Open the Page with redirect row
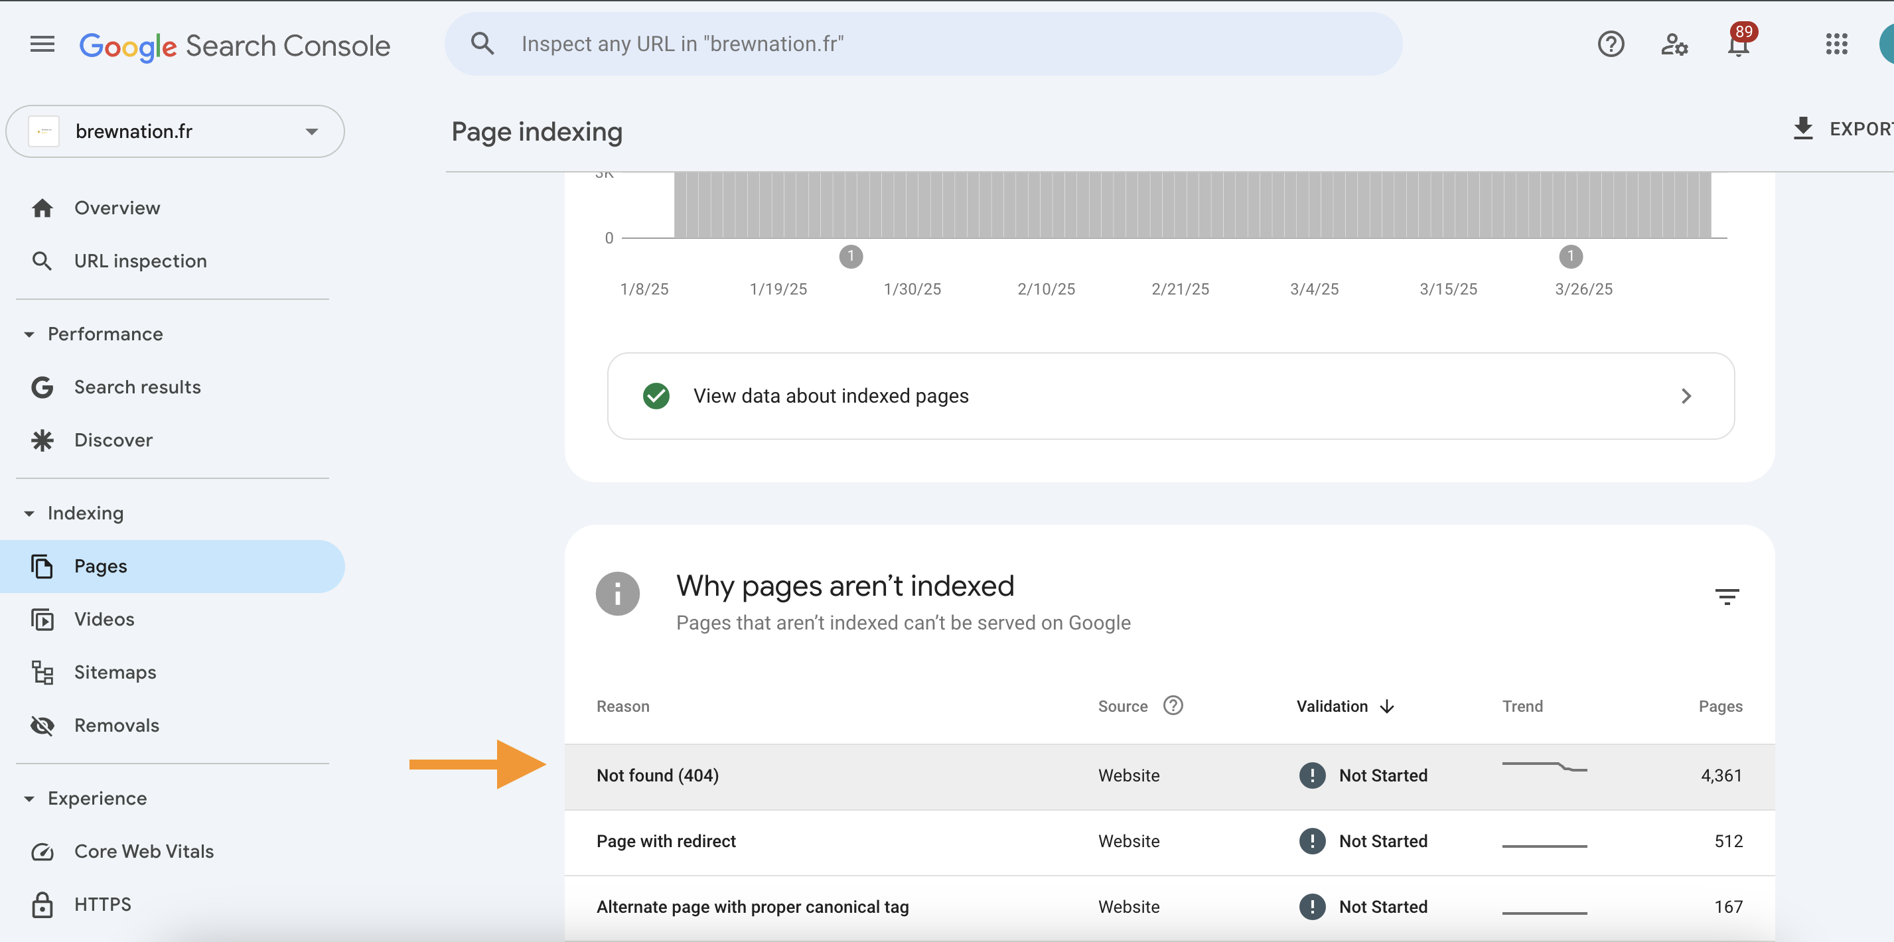This screenshot has width=1894, height=942. (1169, 842)
